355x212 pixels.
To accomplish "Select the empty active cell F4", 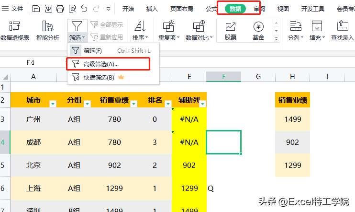I will tap(224, 142).
